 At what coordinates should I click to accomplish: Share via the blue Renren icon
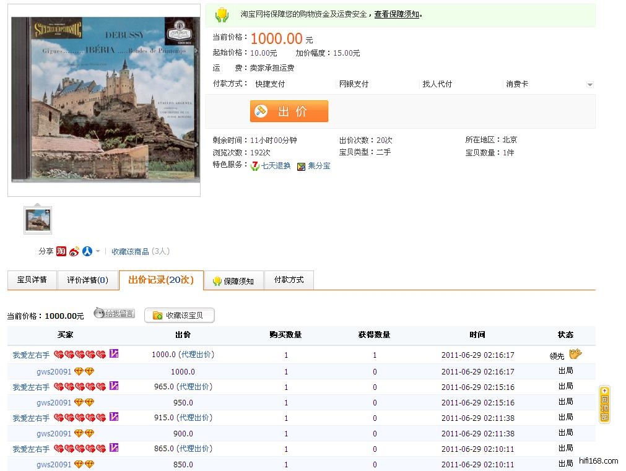tap(87, 251)
